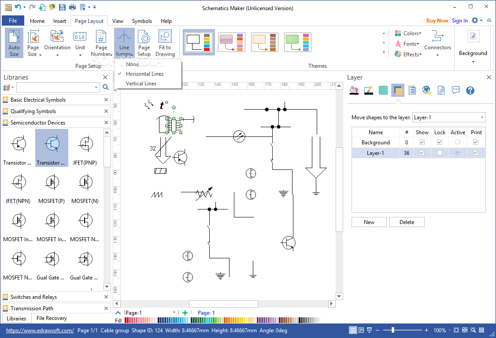This screenshot has width=496, height=338.
Task: Toggle Print for Background layer
Action: (x=475, y=142)
